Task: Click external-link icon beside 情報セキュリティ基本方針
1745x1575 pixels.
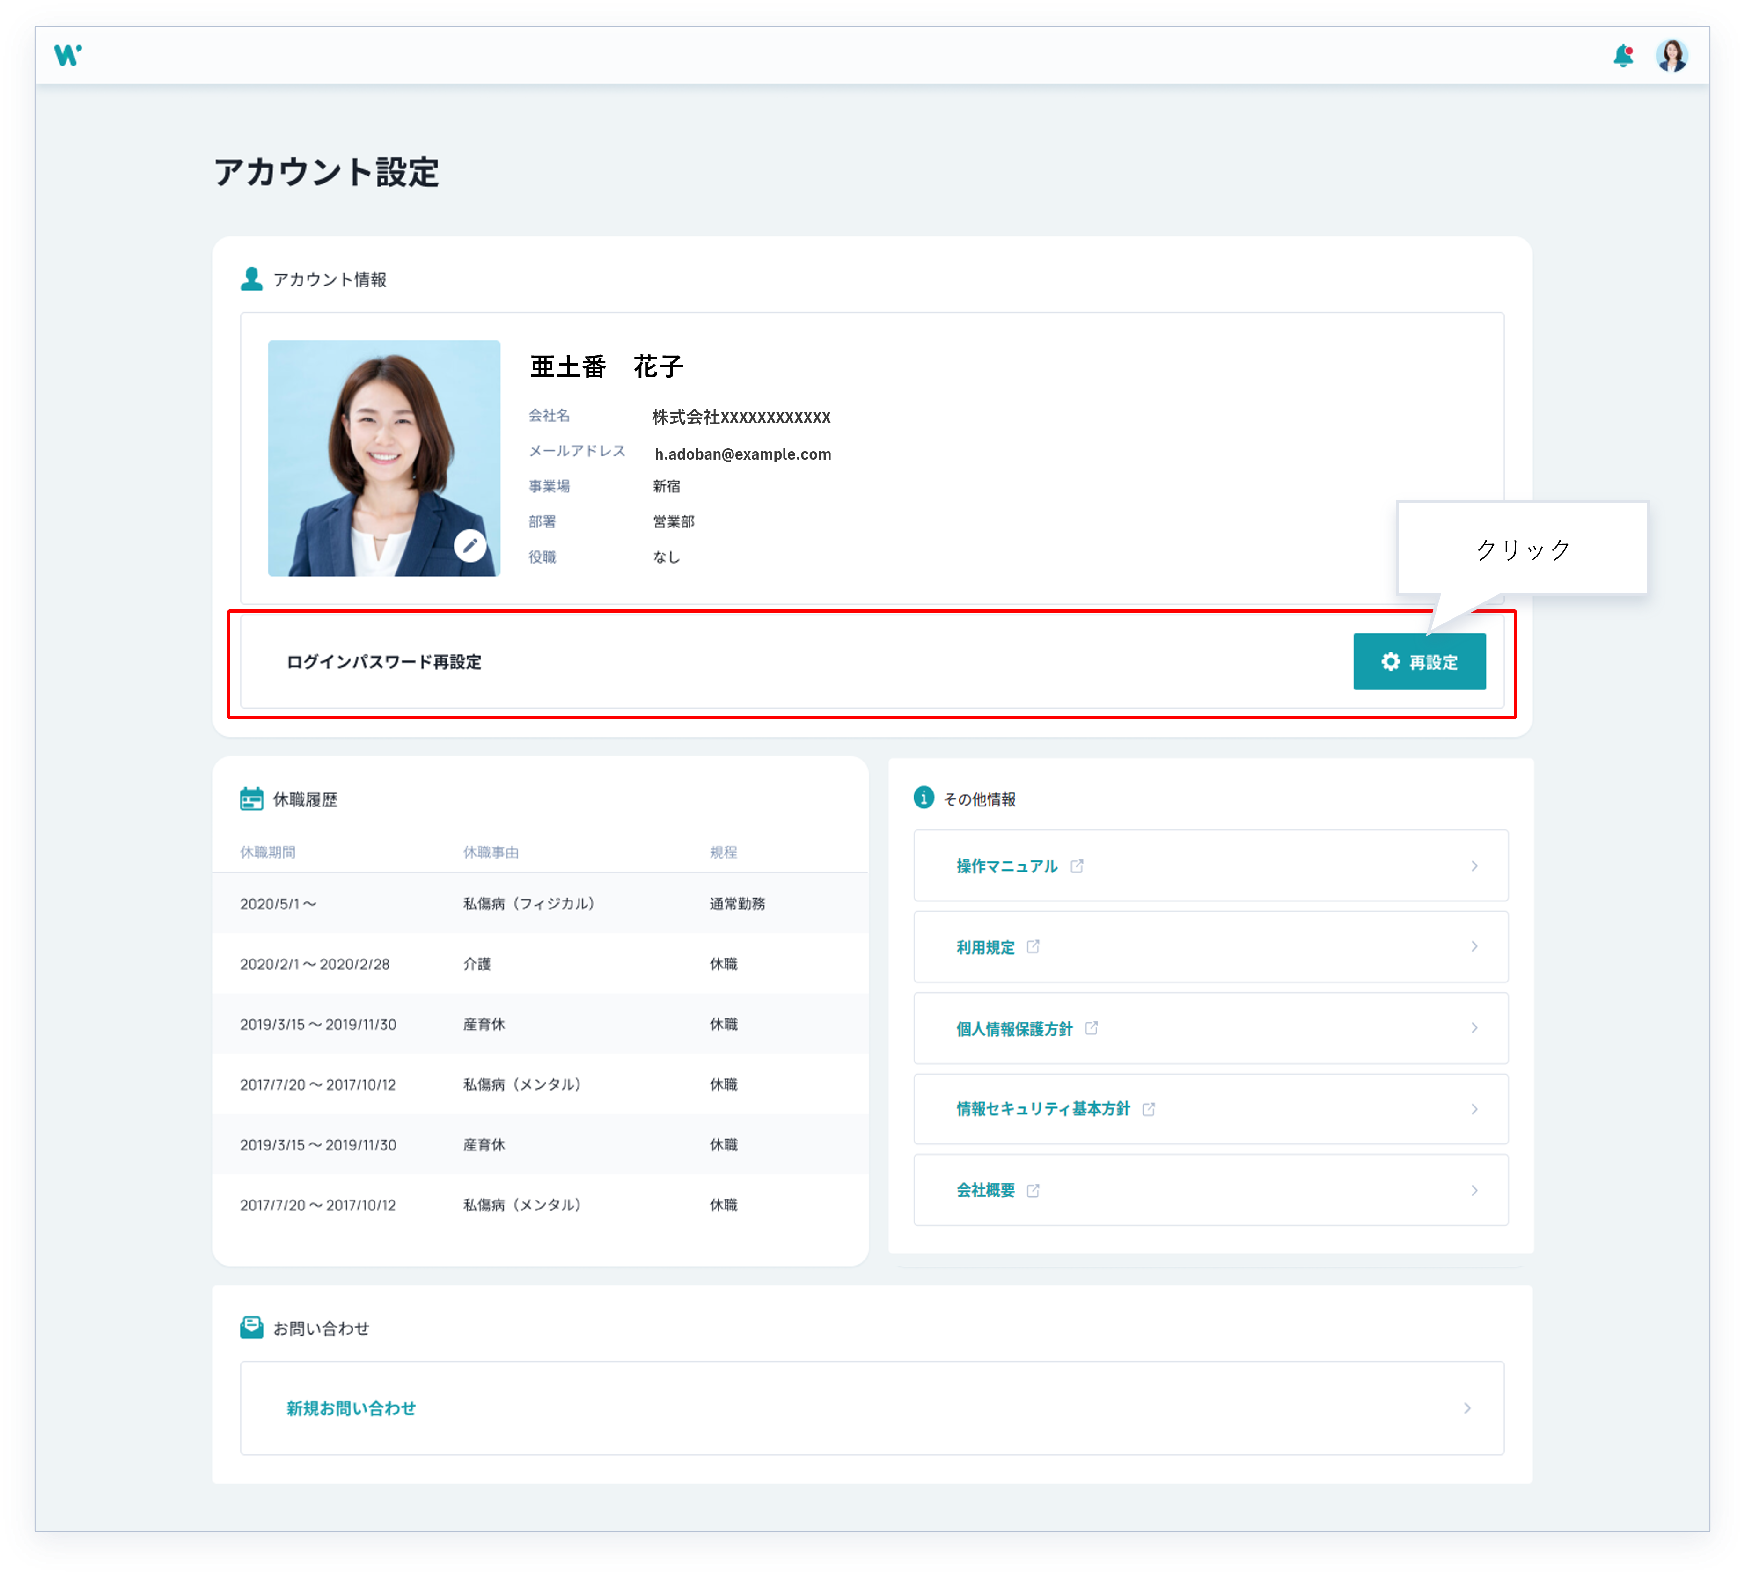Action: [1149, 1109]
